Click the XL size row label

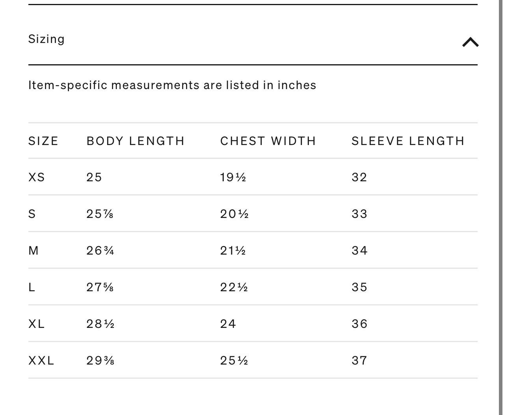[37, 324]
